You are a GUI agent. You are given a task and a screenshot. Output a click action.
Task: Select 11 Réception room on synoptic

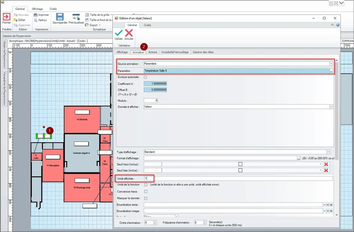(x=53, y=165)
